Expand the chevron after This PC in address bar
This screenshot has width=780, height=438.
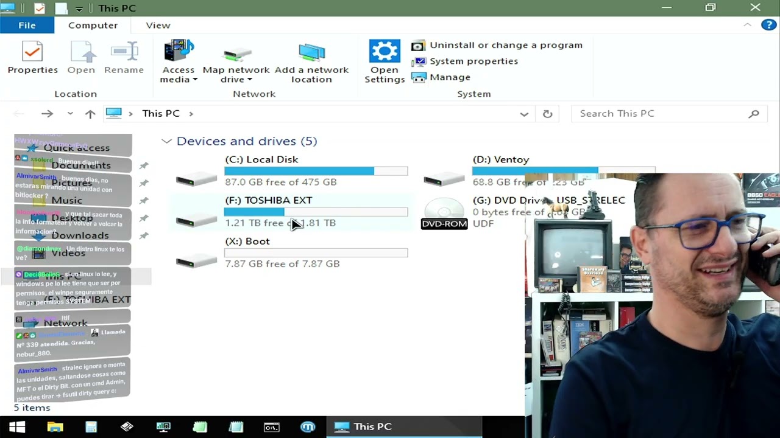(x=191, y=113)
